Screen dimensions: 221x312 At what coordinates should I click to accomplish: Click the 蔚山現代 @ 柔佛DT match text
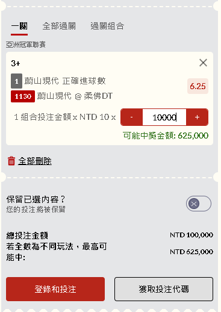pyautogui.click(x=75, y=96)
